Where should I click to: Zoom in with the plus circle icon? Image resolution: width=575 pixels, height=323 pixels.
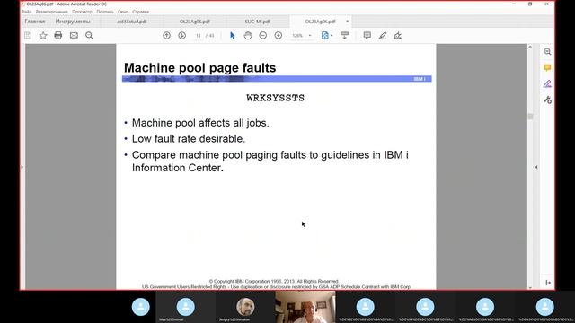point(279,36)
